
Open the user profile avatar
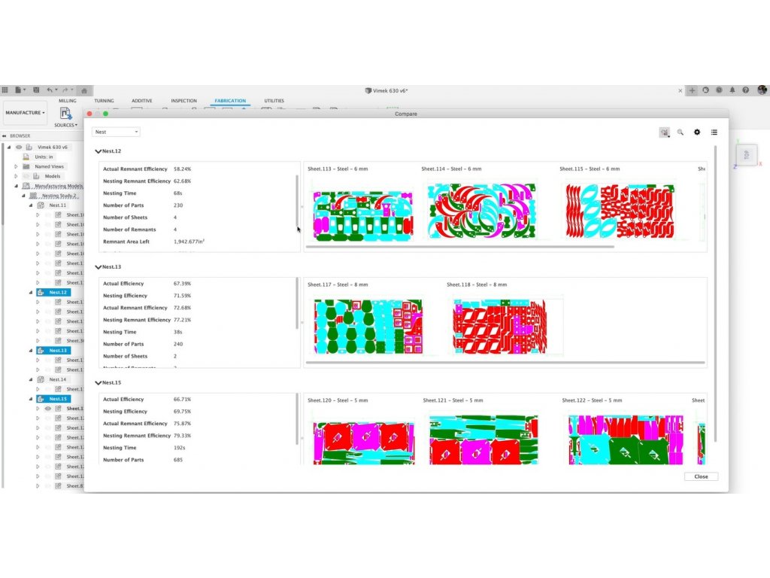point(762,90)
